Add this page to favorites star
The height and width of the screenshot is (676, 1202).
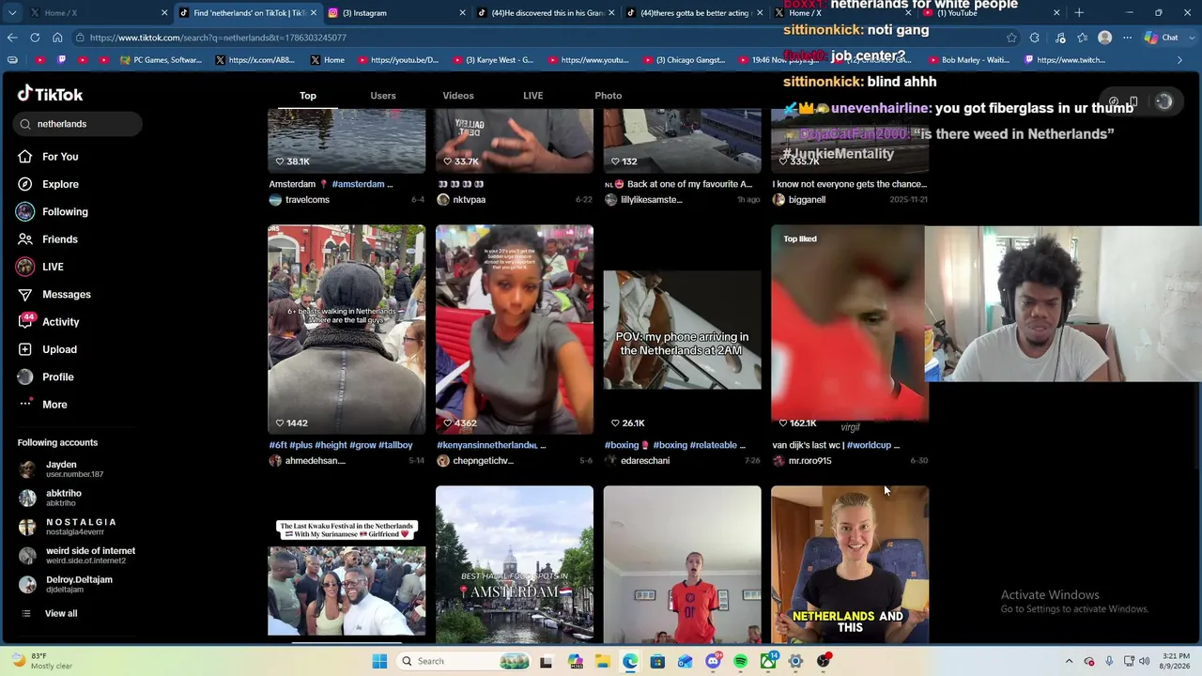pyautogui.click(x=1011, y=38)
